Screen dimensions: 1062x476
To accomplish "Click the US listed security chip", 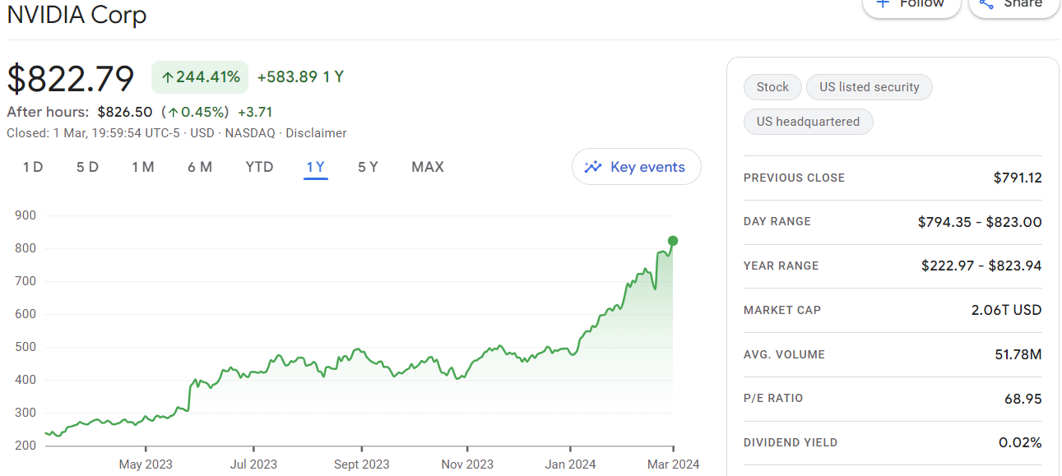I will coord(869,87).
